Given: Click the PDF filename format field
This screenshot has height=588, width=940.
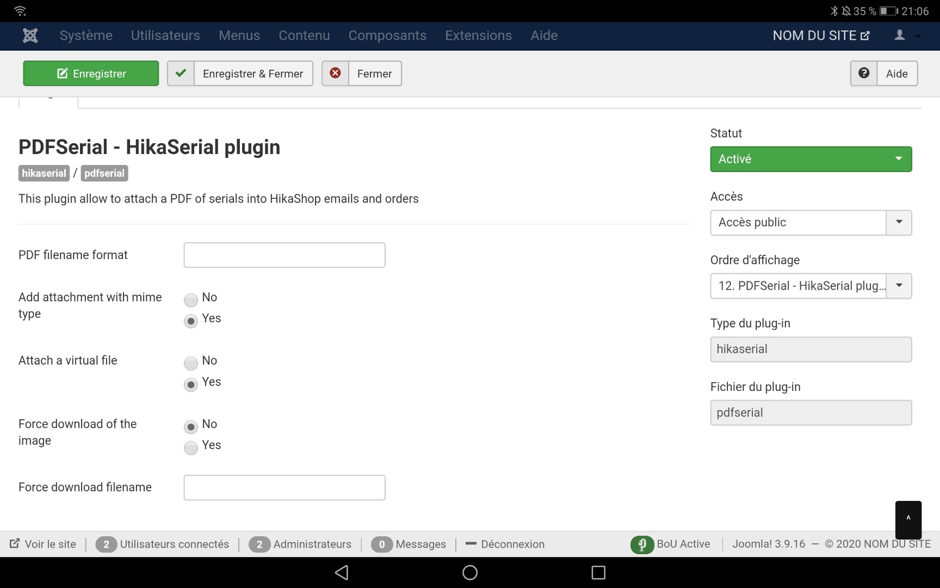Looking at the screenshot, I should tap(284, 255).
